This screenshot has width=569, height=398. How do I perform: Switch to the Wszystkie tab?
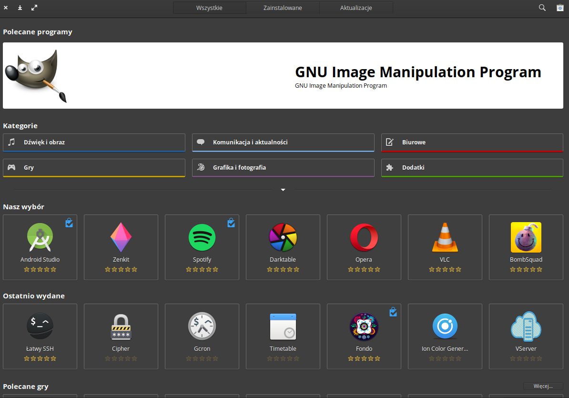(x=209, y=8)
